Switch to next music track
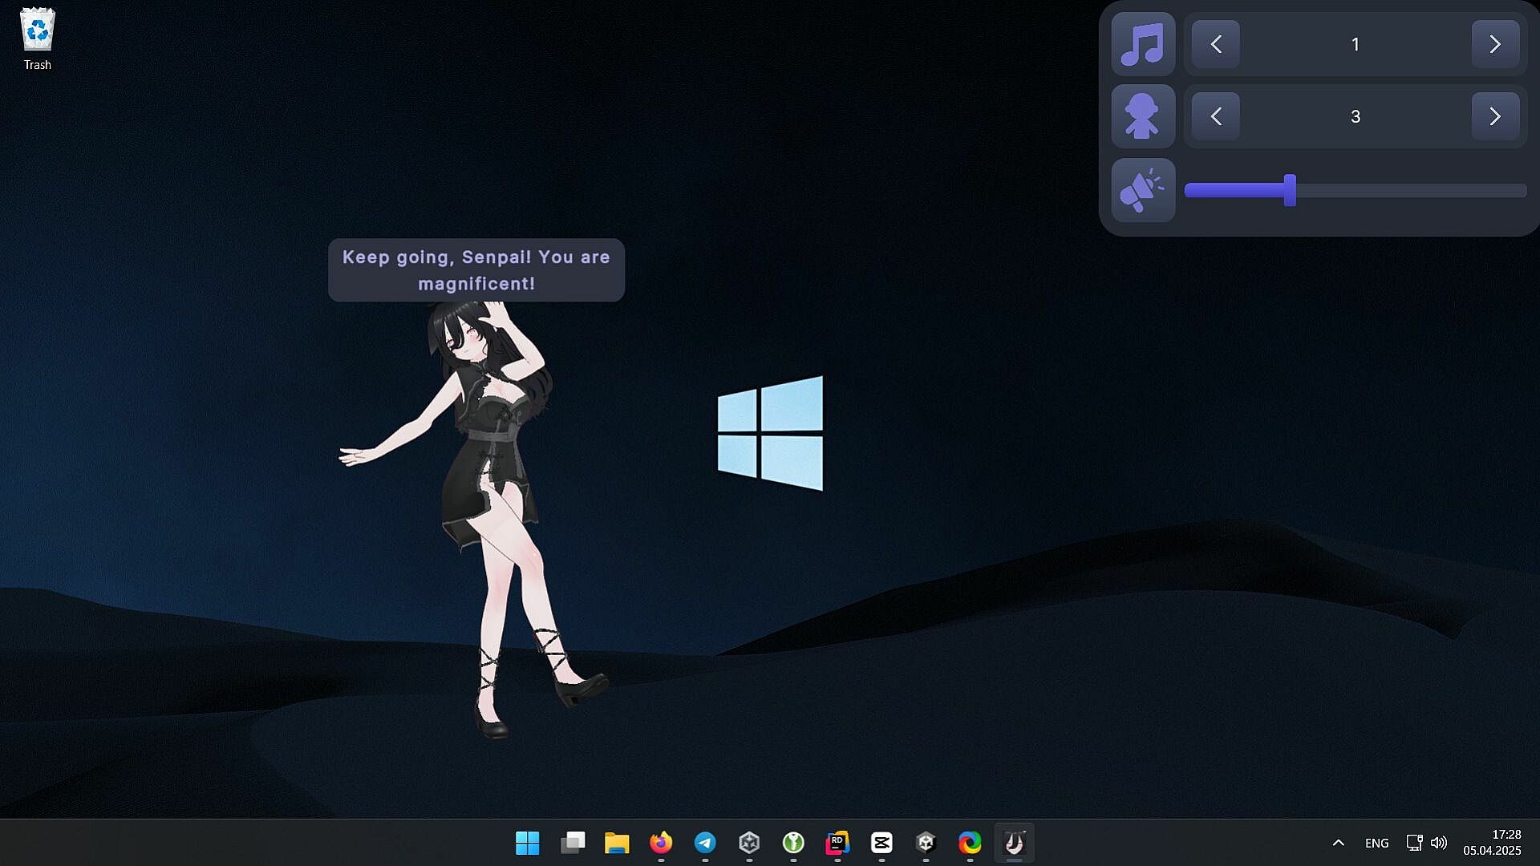The height and width of the screenshot is (866, 1540). (x=1495, y=44)
